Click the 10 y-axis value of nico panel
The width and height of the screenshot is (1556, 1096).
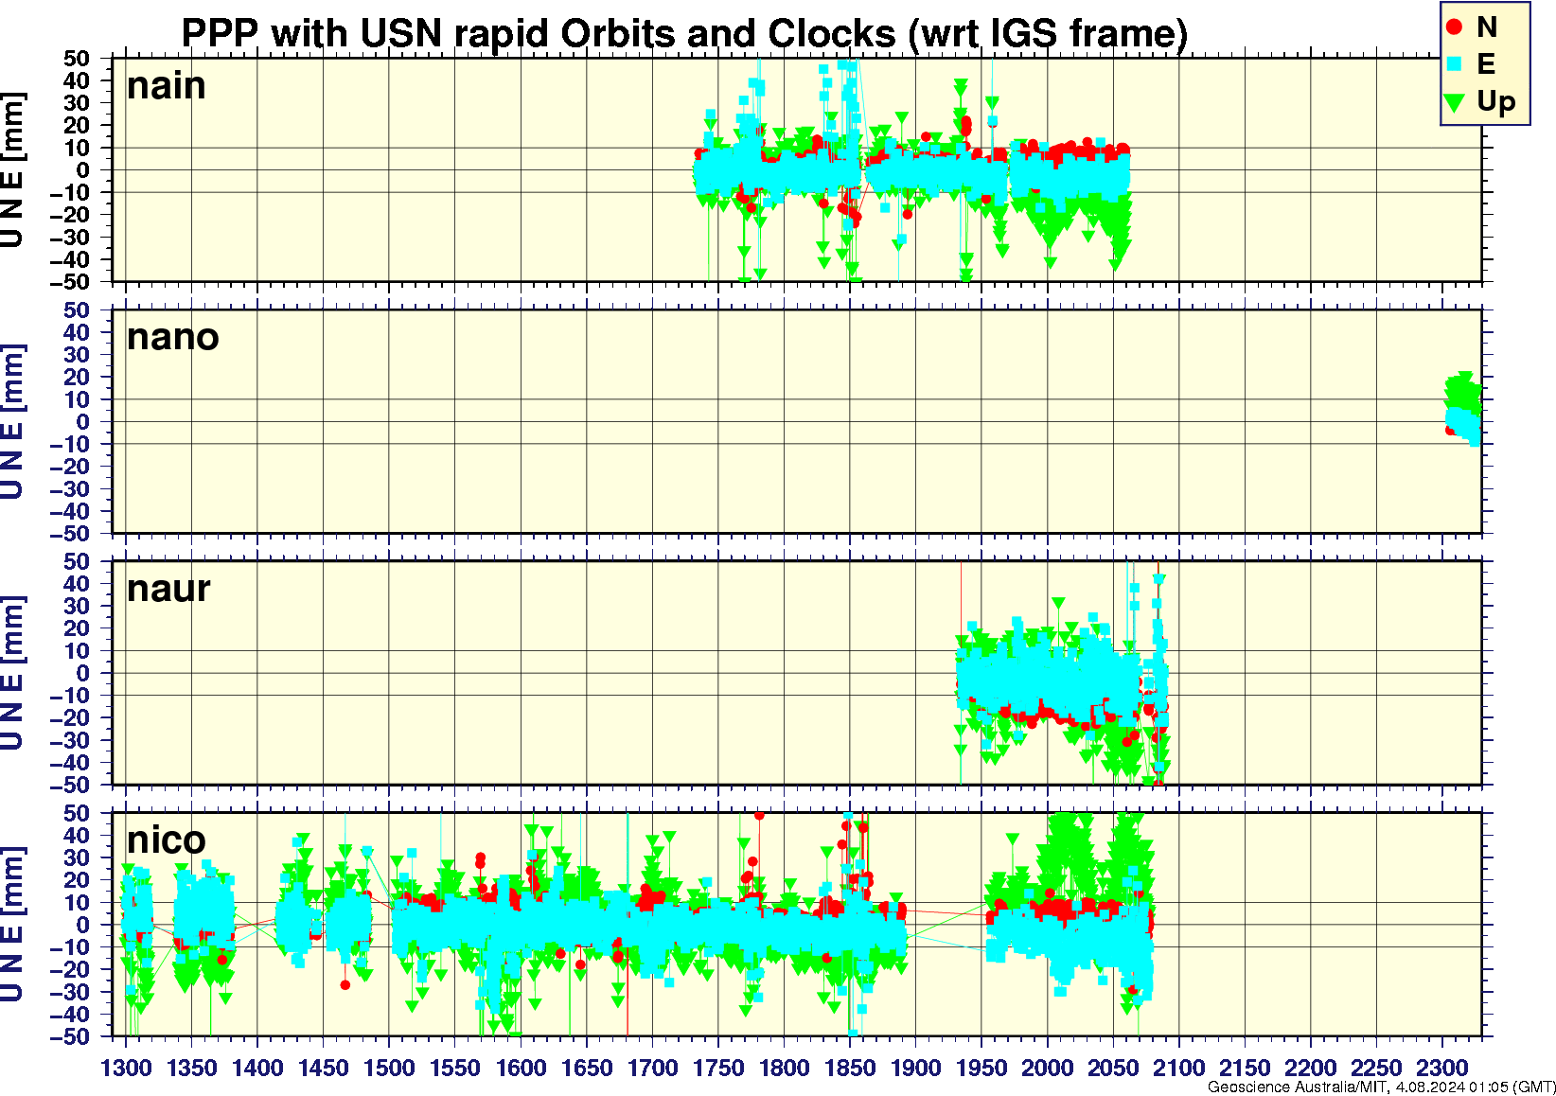[x=77, y=903]
